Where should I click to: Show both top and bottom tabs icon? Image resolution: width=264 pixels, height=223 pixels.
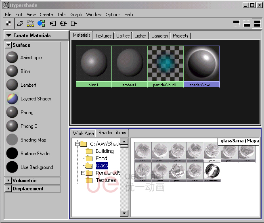coord(257,23)
